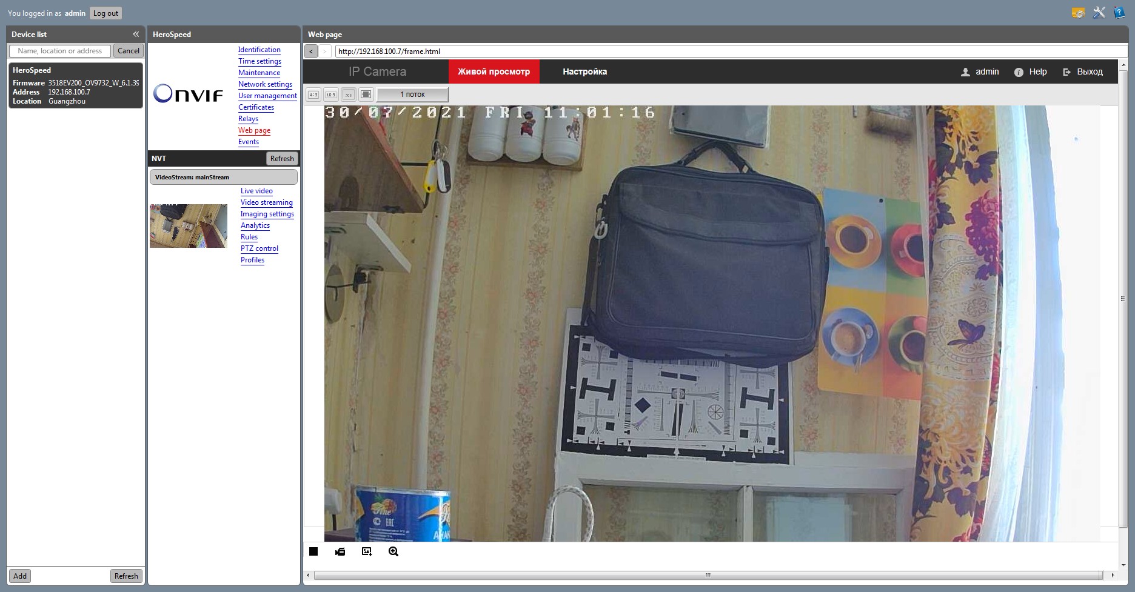The height and width of the screenshot is (592, 1135).
Task: Set video aspect ratio to 4:3
Action: [313, 95]
